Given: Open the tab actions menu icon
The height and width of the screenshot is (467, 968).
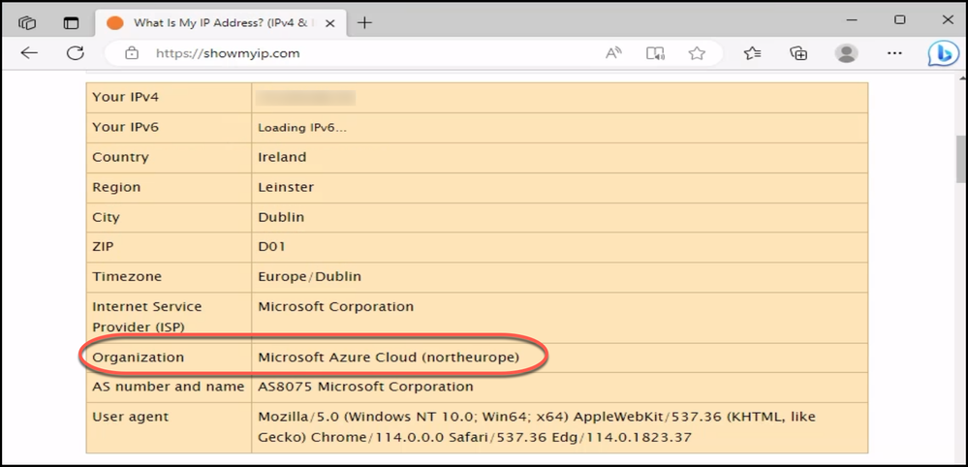Looking at the screenshot, I should [x=71, y=21].
